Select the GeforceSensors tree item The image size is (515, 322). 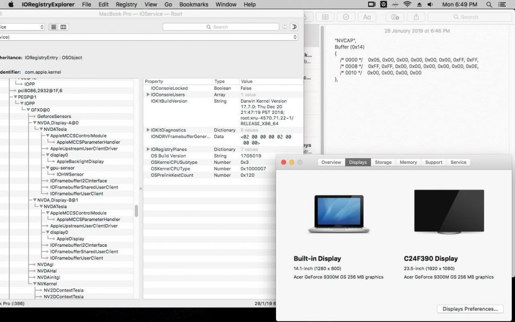(54, 116)
